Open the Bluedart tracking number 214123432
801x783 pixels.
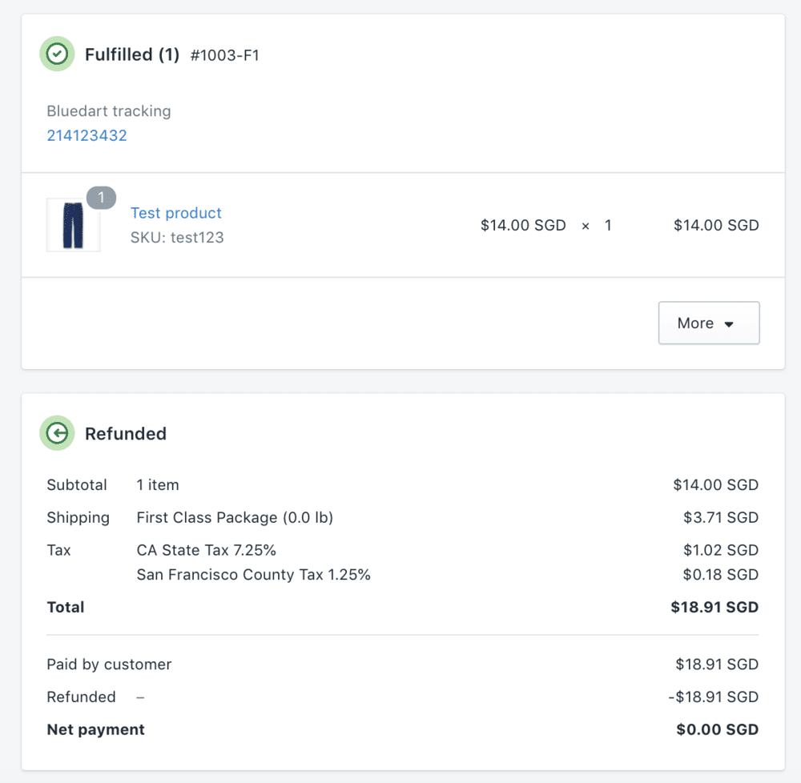coord(87,135)
